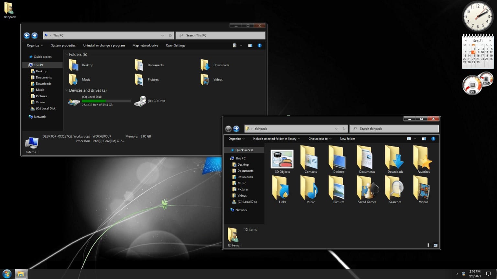Click Map network drive

pyautogui.click(x=145, y=45)
